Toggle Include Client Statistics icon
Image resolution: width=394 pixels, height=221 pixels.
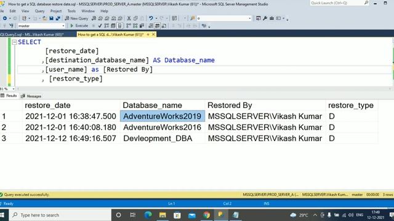click(x=142, y=26)
